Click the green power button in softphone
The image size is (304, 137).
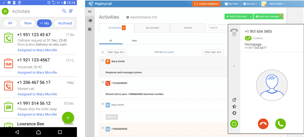[x=234, y=124]
